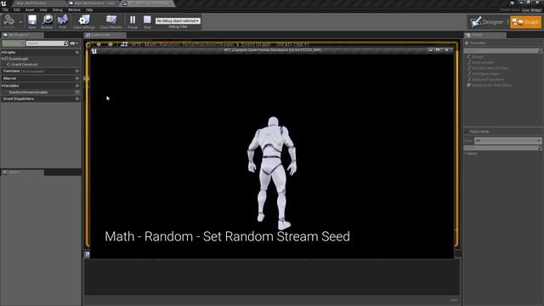Open the My Blueprint view options eye
544x306 pixels.
coord(74,43)
